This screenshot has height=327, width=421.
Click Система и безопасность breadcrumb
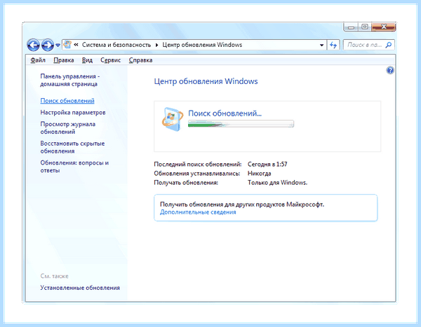pyautogui.click(x=116, y=45)
